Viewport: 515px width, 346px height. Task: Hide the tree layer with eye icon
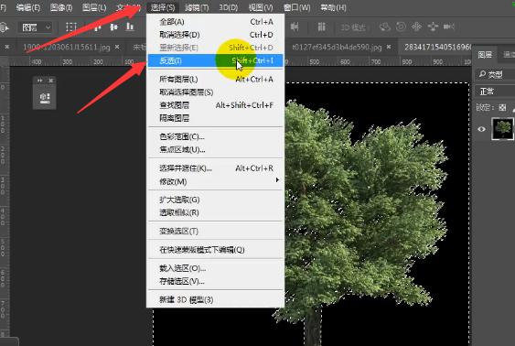click(481, 129)
